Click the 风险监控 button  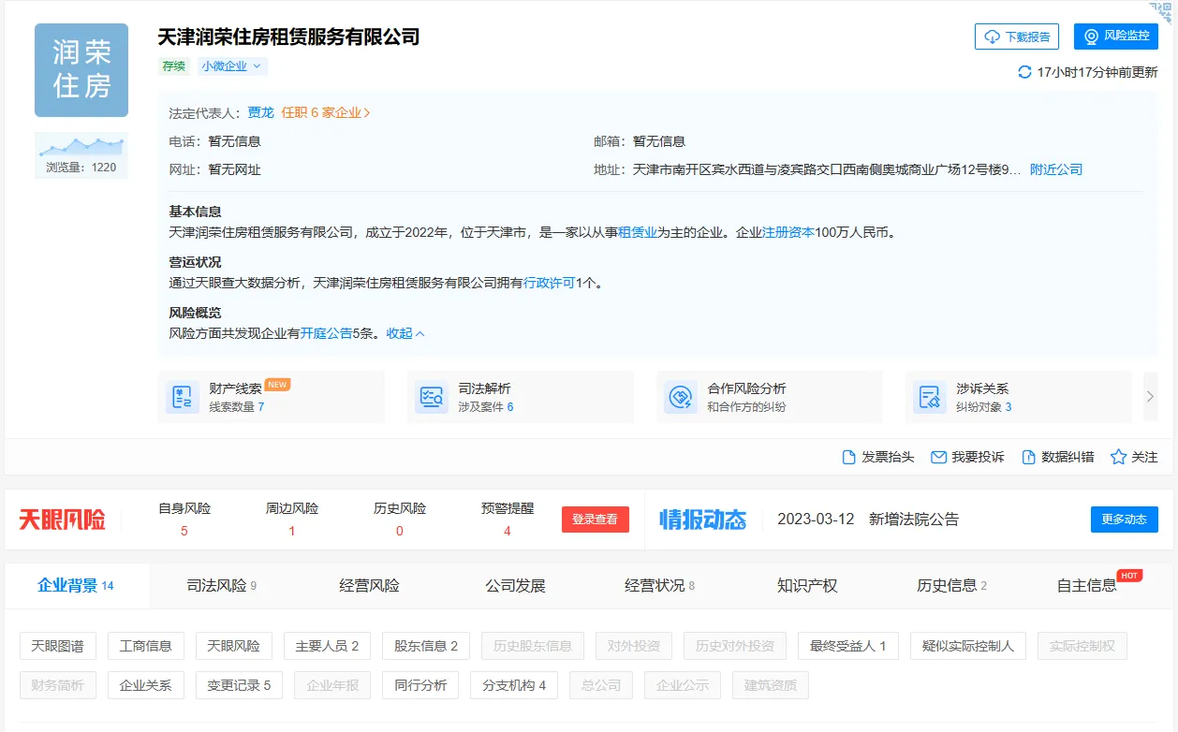point(1116,37)
